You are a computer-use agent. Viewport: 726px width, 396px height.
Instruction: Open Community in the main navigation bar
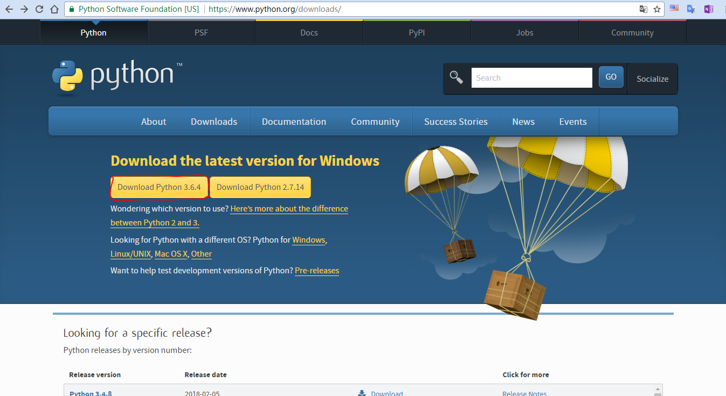pos(375,122)
